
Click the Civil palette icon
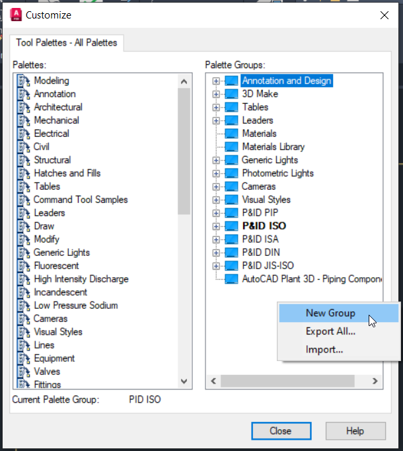pos(24,147)
